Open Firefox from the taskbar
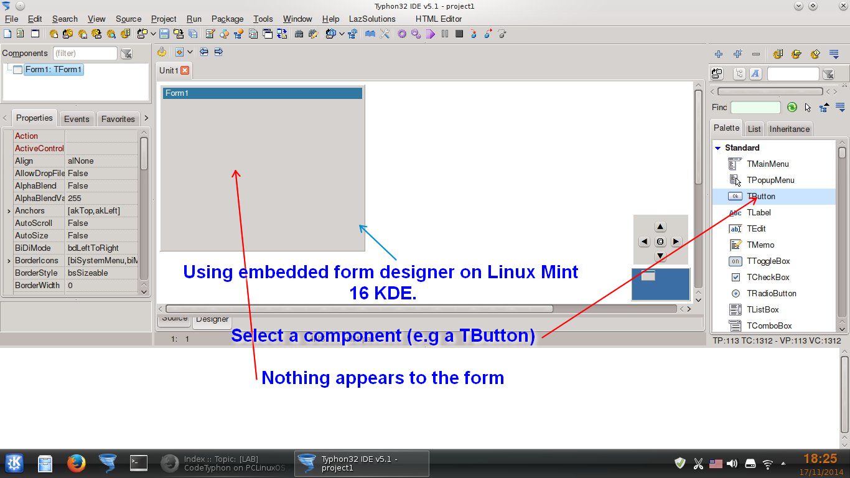850x478 pixels. (x=76, y=463)
